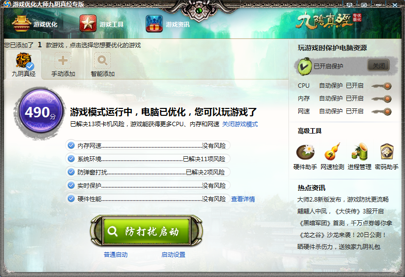405x277 pixels.
Task: Click the 智能添加 magnifier icon
Action: (103, 61)
